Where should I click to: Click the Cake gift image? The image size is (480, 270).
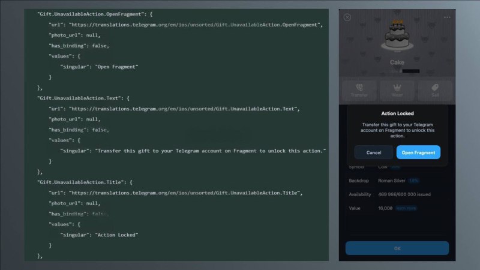(x=397, y=37)
